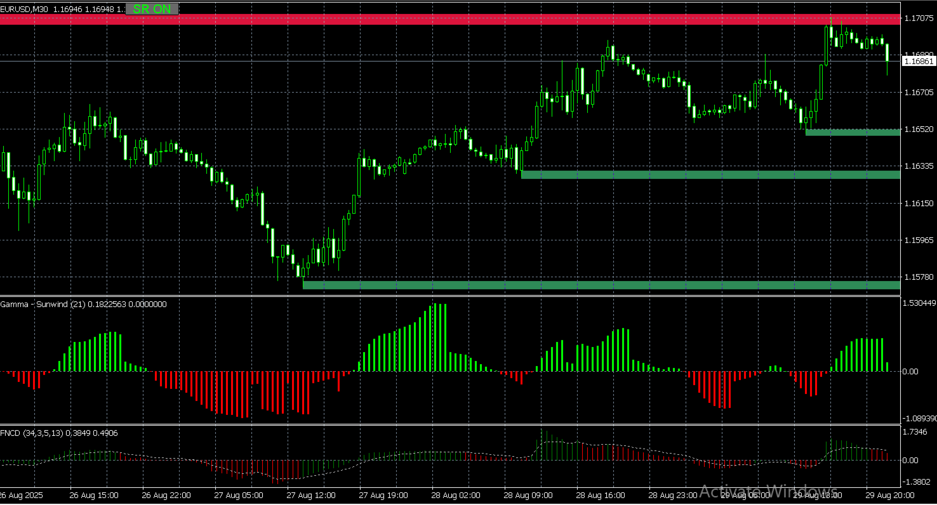The width and height of the screenshot is (937, 505).
Task: Select the green support zone near 1.16335
Action: click(698, 173)
